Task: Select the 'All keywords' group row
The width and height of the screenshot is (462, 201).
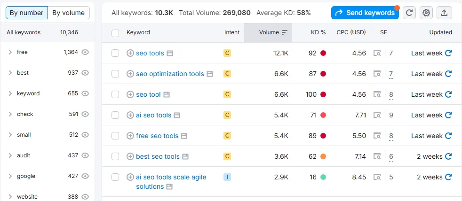Action: point(48,32)
